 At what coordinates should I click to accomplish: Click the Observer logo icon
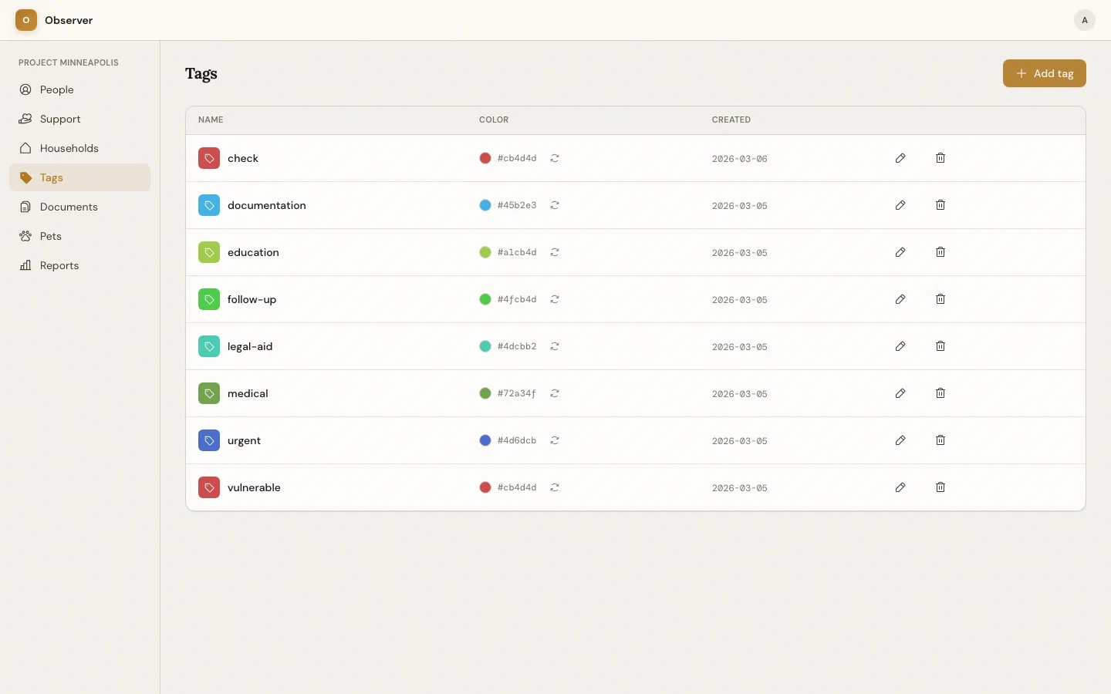click(x=26, y=20)
